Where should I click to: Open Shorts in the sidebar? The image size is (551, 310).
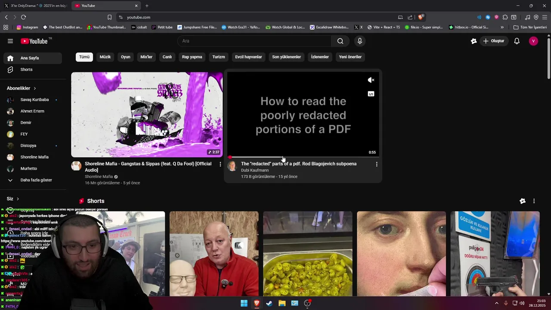33,70
